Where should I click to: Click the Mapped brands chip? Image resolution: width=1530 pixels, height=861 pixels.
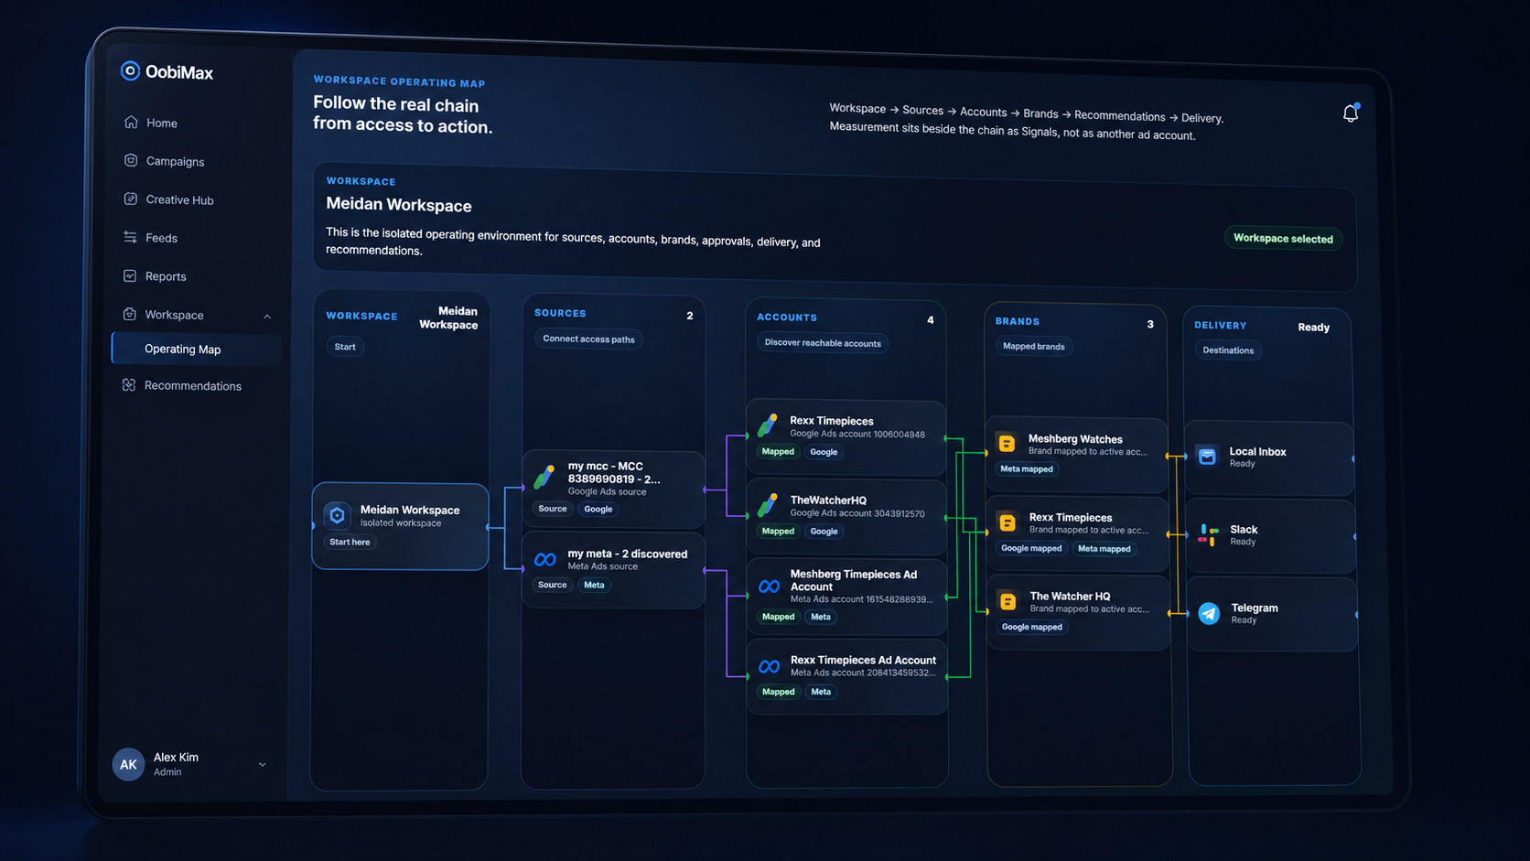pyautogui.click(x=1033, y=346)
